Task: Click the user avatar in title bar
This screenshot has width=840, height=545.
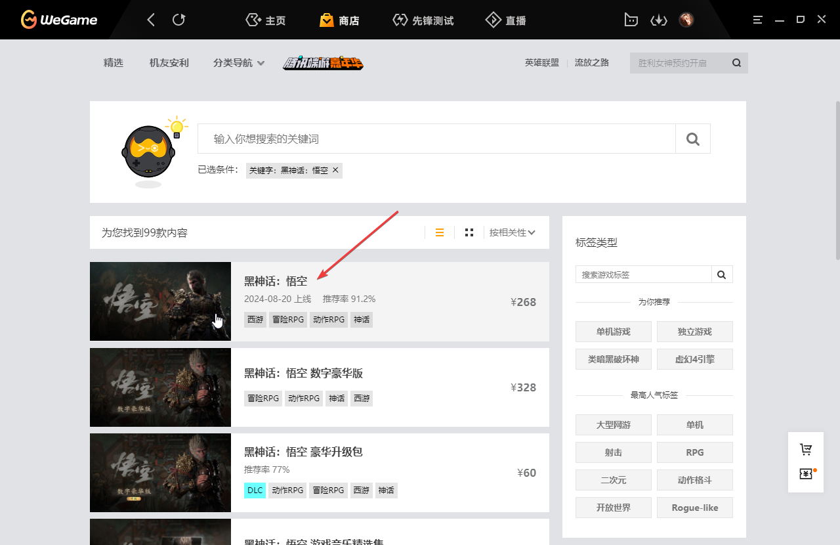Action: tap(686, 20)
